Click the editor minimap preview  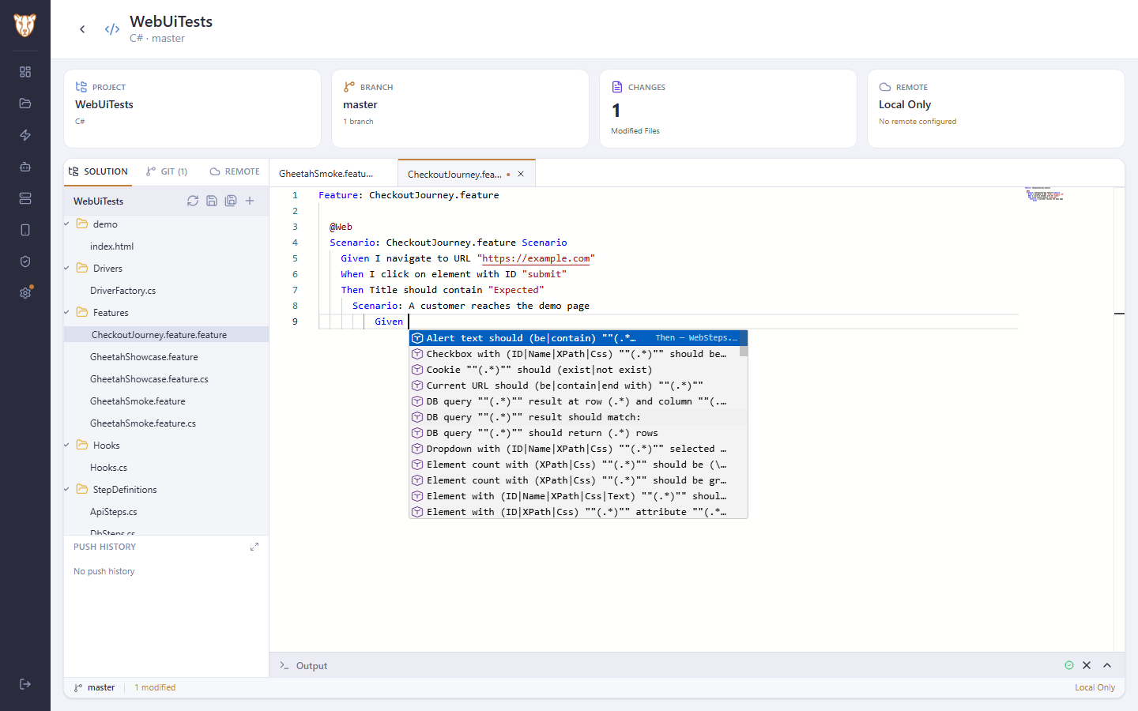1044,194
